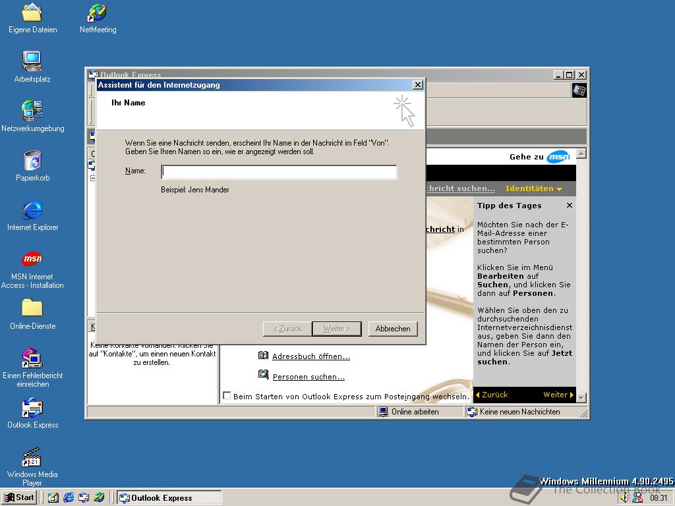
Task: Close the Tipp des Tages pane
Action: click(570, 206)
